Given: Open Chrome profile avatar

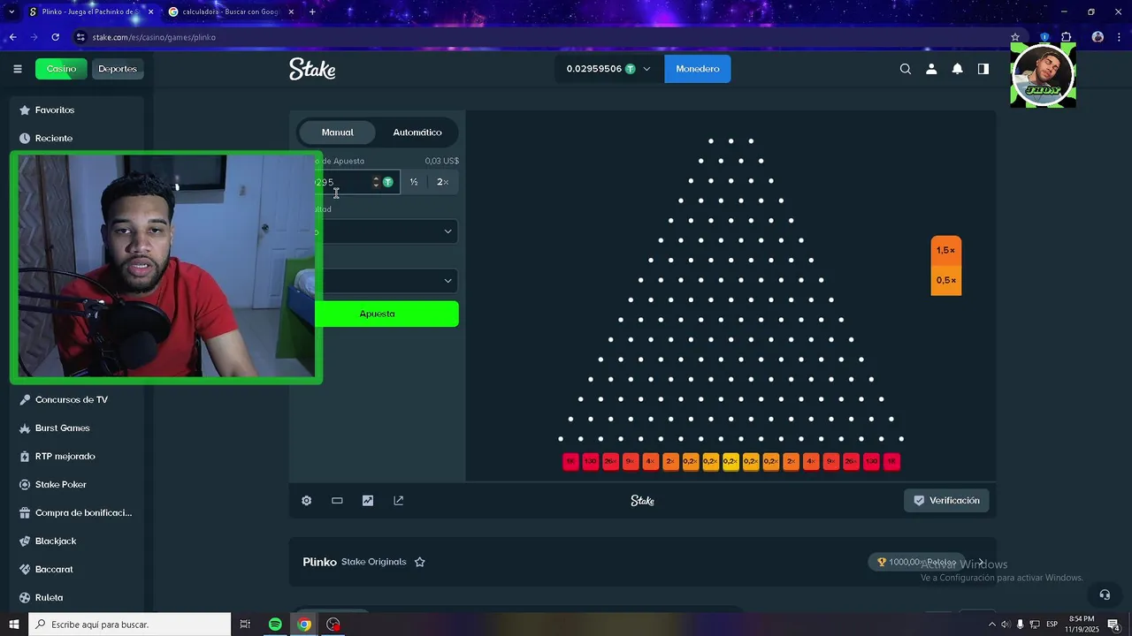Looking at the screenshot, I should click(1098, 37).
